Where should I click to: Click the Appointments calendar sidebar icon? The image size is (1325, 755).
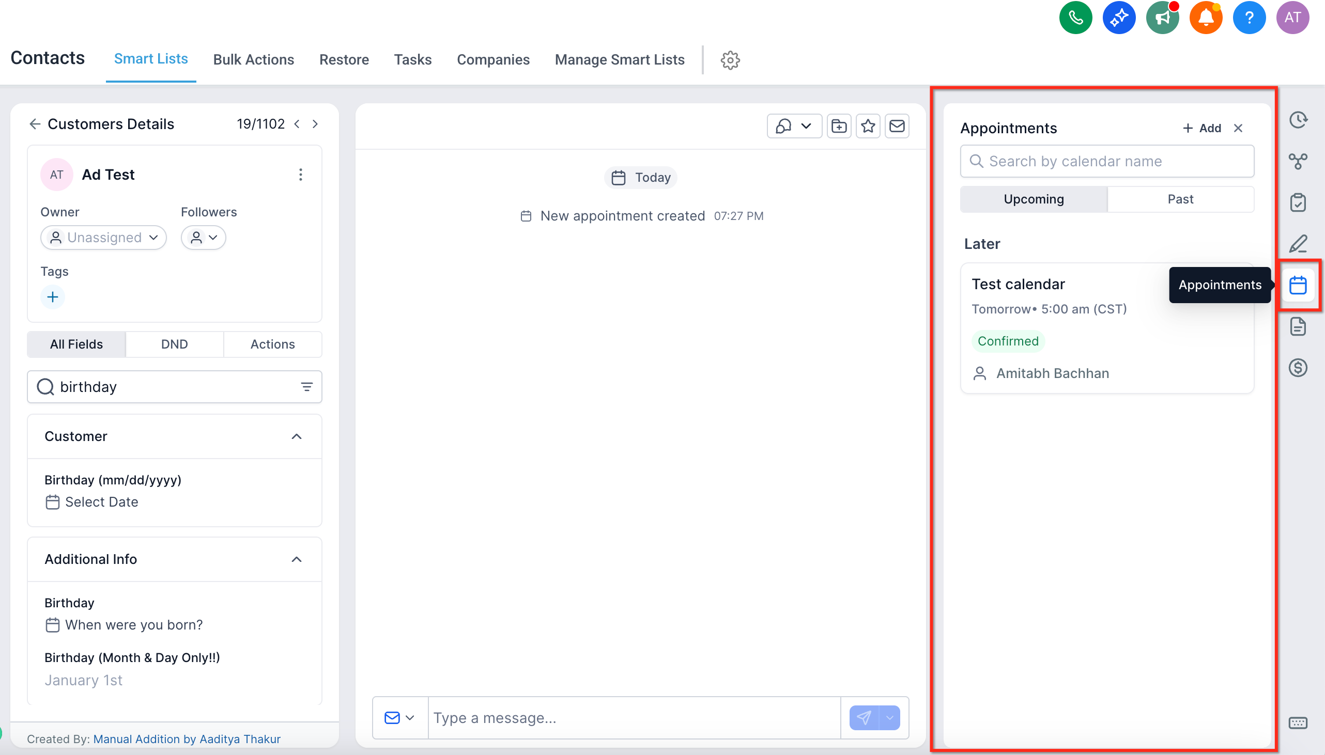point(1298,285)
